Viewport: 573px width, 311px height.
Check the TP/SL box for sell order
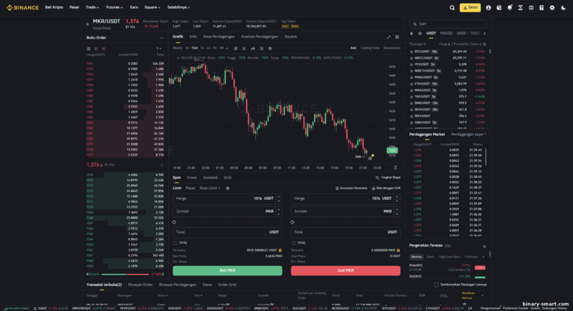(294, 243)
